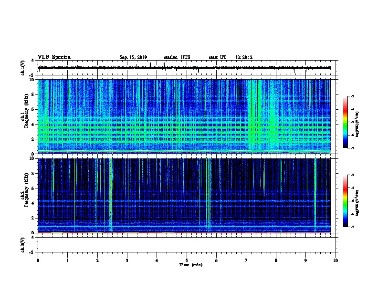378x292 pixels.
Task: Click the ch.2 spectrogram color scale bar
Action: [x=346, y=201]
